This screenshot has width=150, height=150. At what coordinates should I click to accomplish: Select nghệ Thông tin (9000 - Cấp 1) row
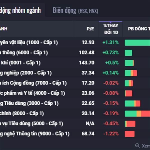point(34,134)
